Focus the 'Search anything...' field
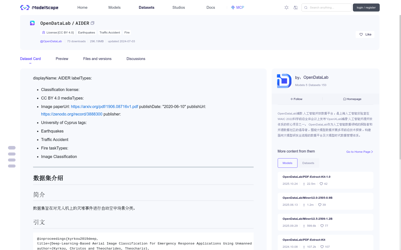401x250 pixels. 327,7
